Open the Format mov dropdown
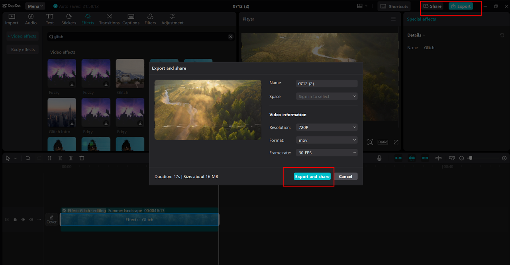This screenshot has width=510, height=265. pos(327,140)
